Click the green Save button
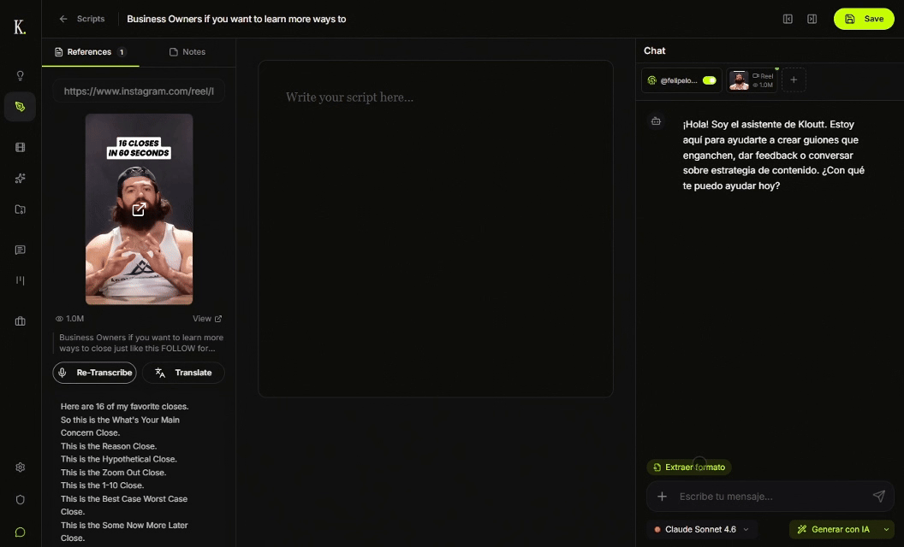This screenshot has width=904, height=547. pos(864,19)
